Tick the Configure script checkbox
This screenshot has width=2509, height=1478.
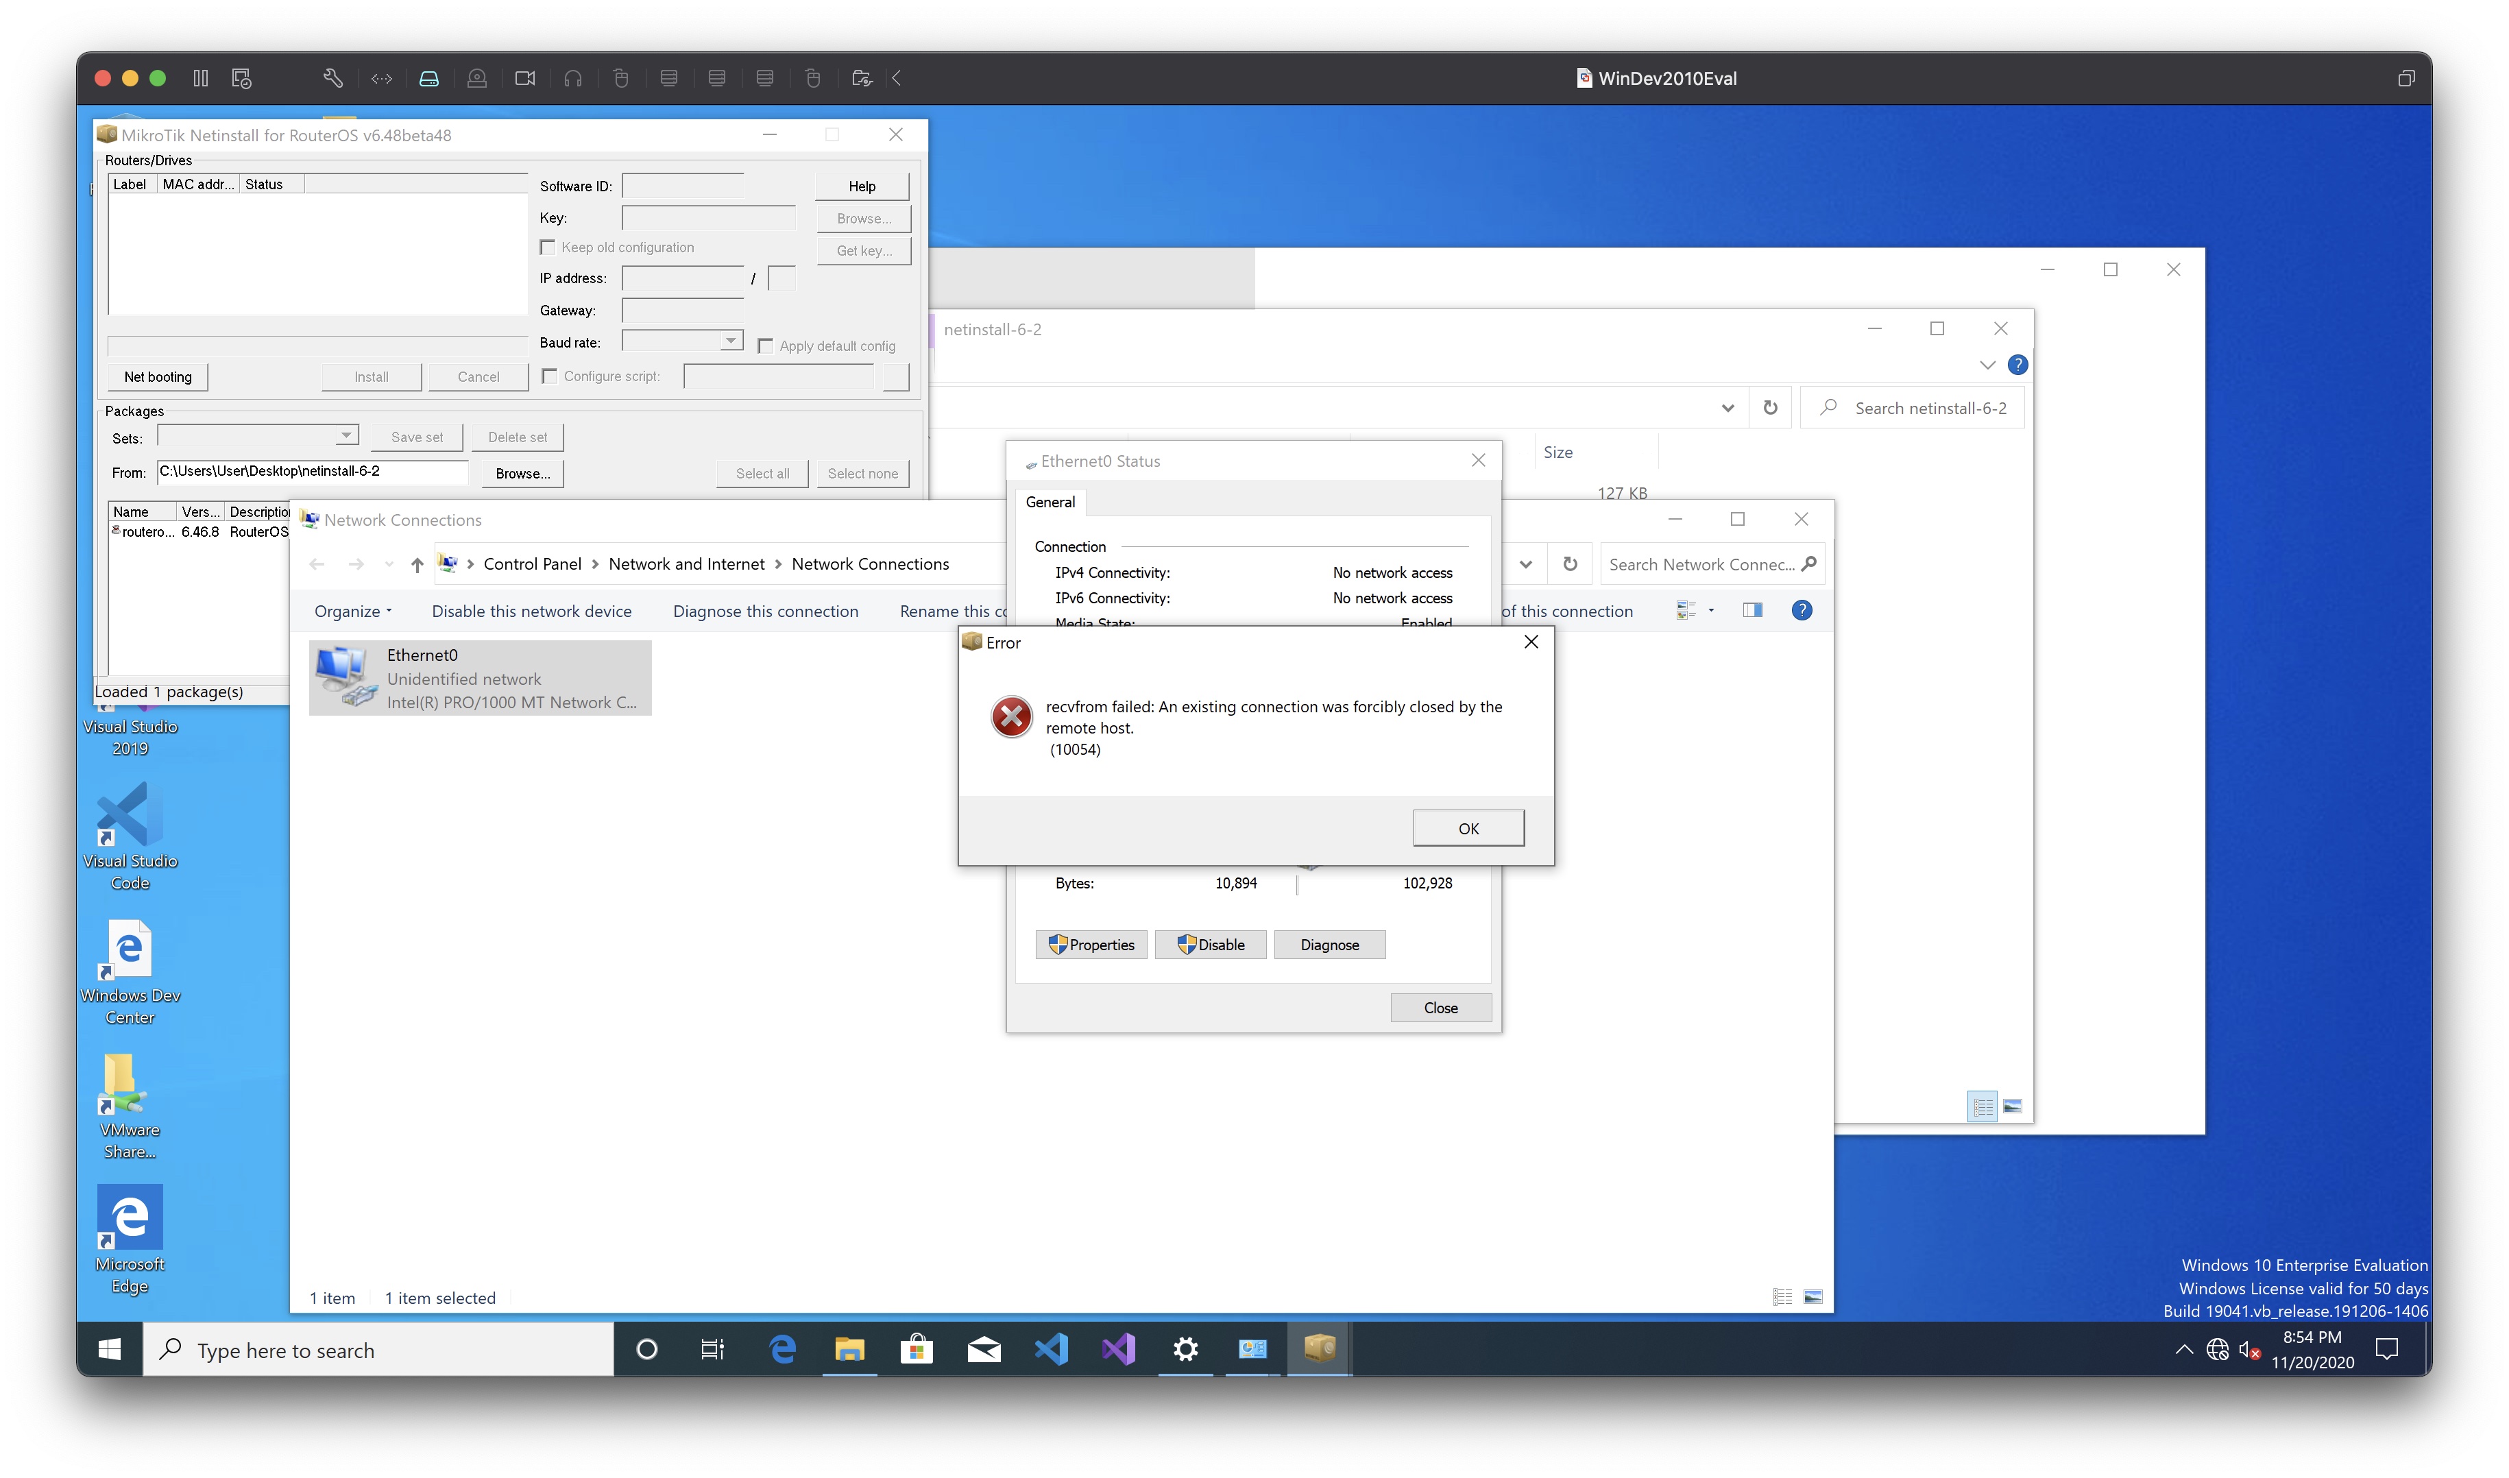click(x=550, y=376)
